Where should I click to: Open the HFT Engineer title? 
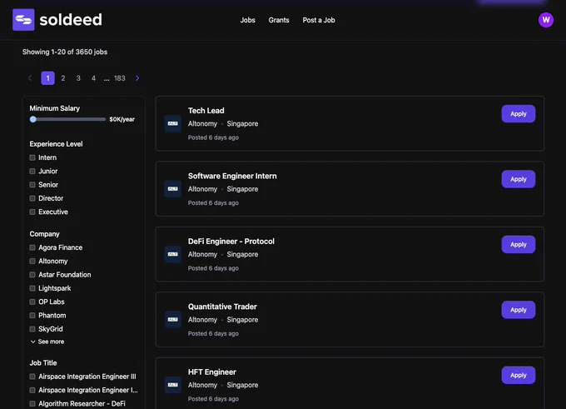(x=212, y=372)
